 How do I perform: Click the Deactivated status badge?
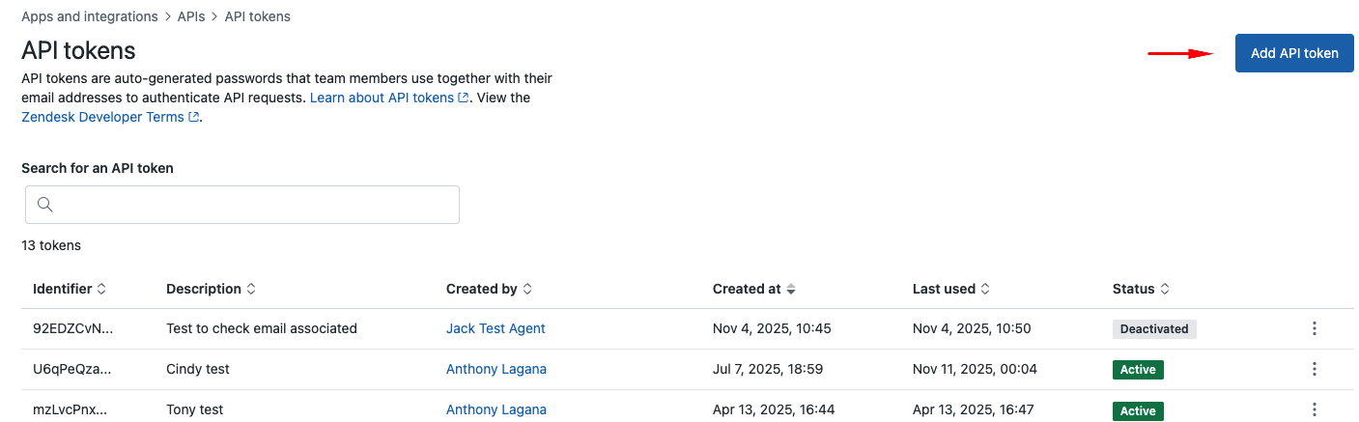click(1154, 328)
